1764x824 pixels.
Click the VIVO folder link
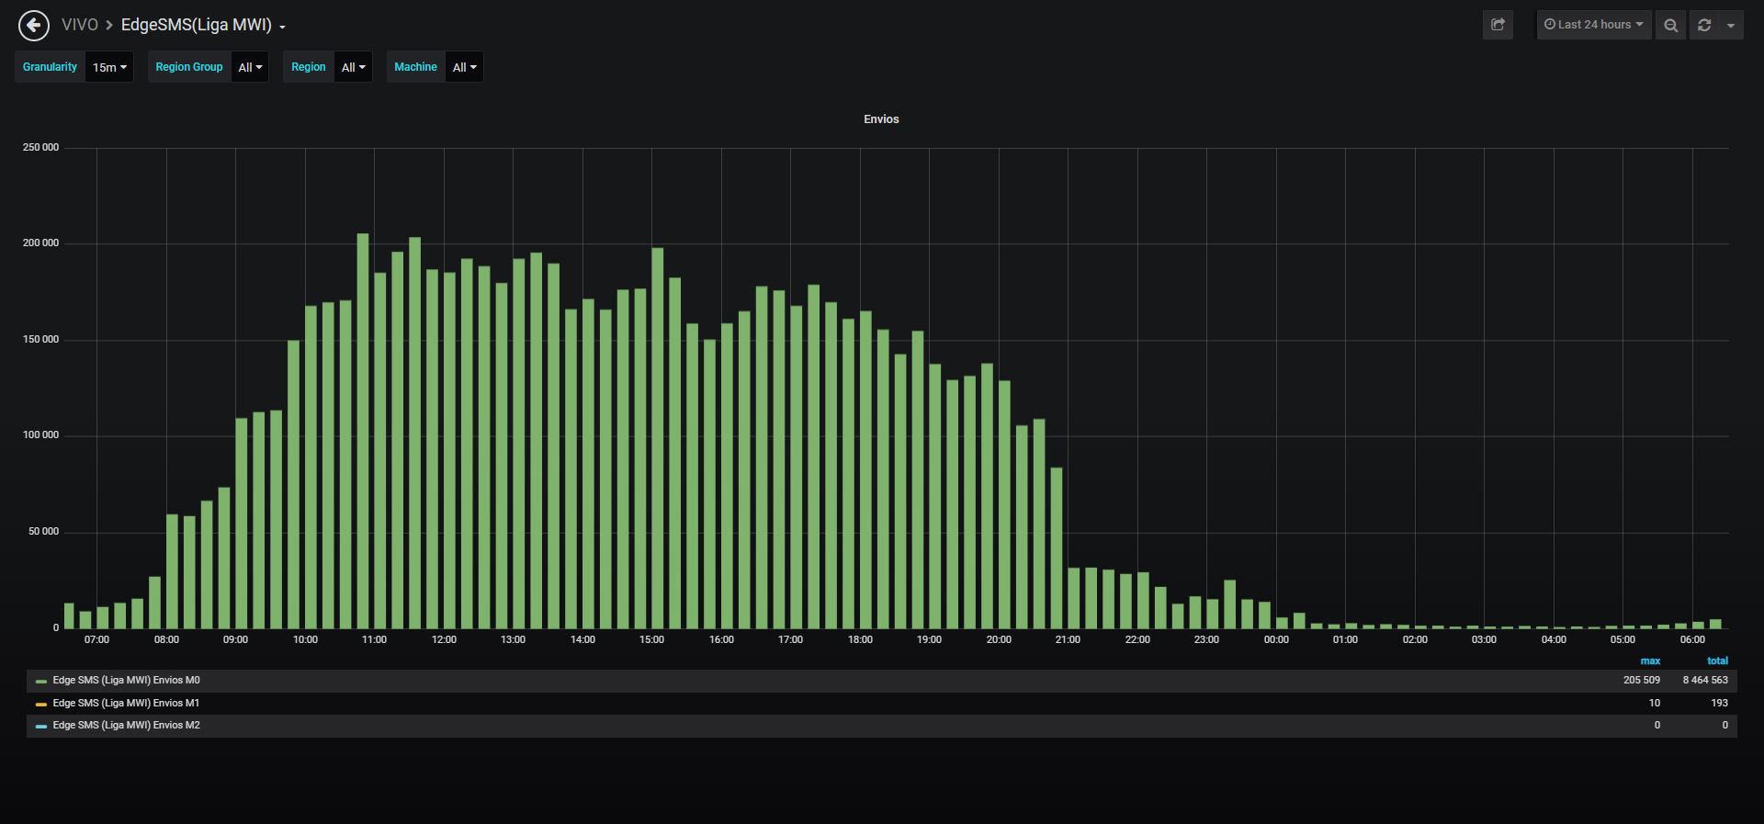point(80,25)
